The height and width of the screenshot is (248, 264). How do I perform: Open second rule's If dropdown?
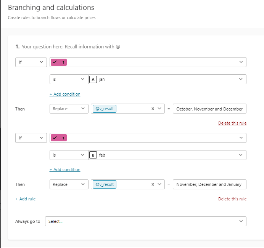coord(31,138)
